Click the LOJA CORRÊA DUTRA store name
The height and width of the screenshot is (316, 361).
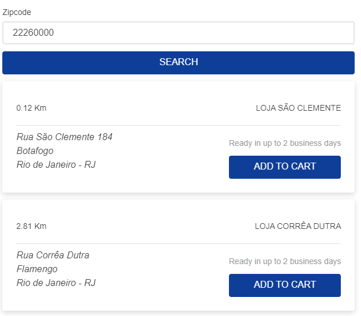(298, 226)
